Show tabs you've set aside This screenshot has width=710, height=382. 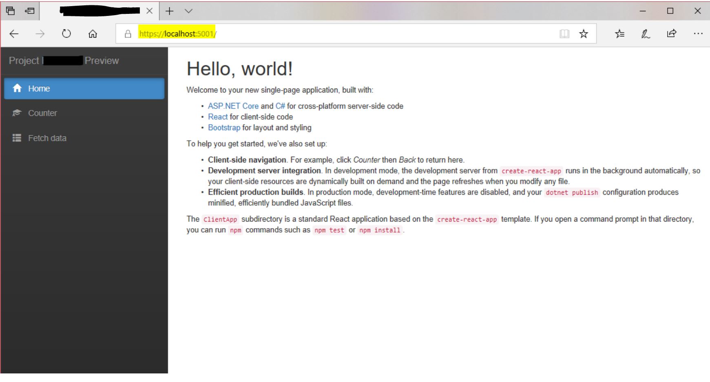point(11,11)
